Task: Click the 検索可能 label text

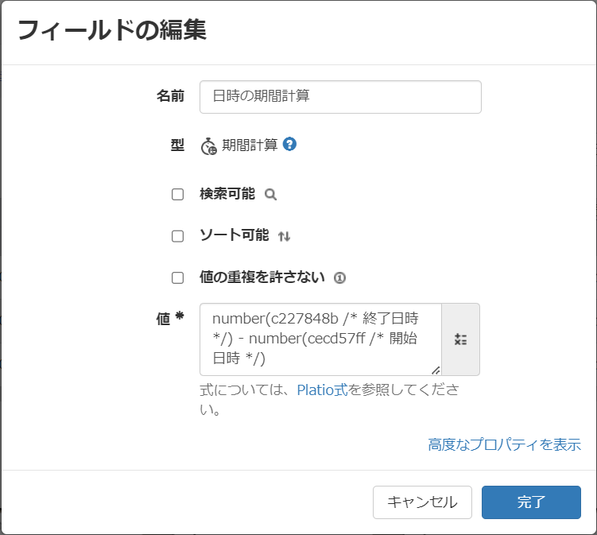Action: 227,194
